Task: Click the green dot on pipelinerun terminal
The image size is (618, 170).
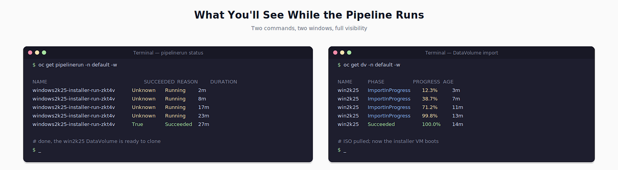Action: 44,53
